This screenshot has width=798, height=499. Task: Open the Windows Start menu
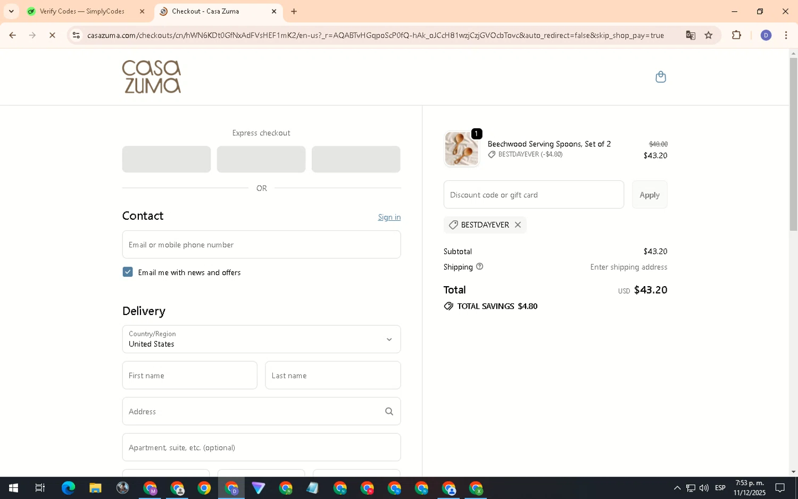coord(13,488)
